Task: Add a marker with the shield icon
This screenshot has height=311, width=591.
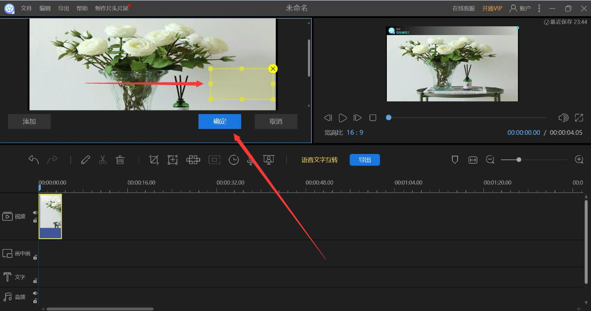Action: pyautogui.click(x=455, y=160)
